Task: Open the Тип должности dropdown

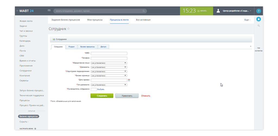Action: pyautogui.click(x=109, y=85)
